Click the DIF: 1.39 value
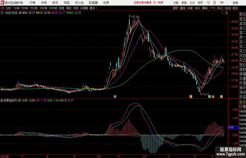 click(41, 101)
